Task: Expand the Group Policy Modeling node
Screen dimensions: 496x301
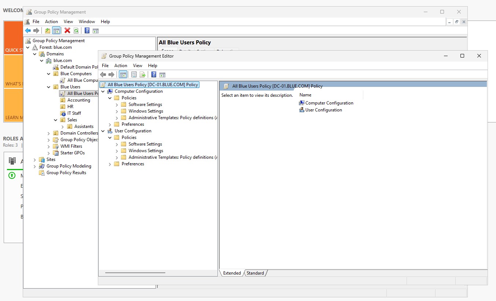Action: click(x=35, y=166)
